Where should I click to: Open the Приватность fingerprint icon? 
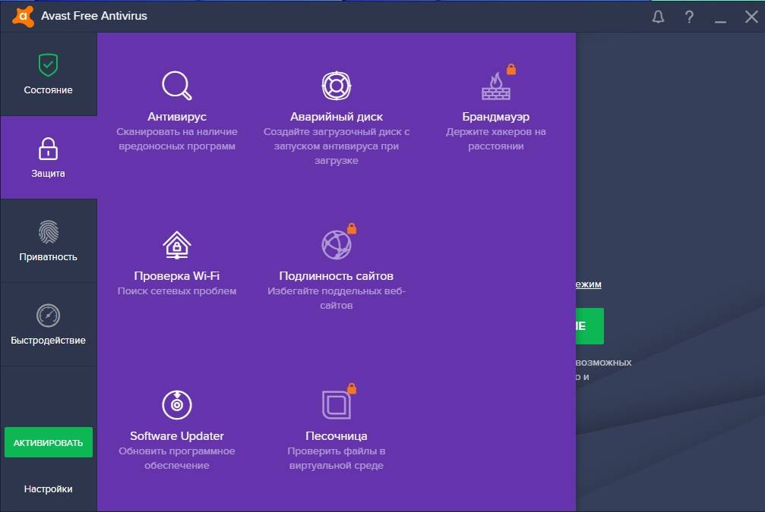[49, 232]
